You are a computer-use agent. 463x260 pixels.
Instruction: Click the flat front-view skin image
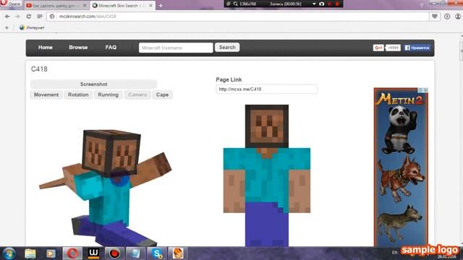click(267, 175)
